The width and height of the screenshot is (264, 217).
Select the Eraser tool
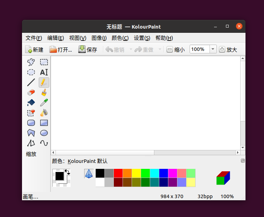tap(31, 92)
